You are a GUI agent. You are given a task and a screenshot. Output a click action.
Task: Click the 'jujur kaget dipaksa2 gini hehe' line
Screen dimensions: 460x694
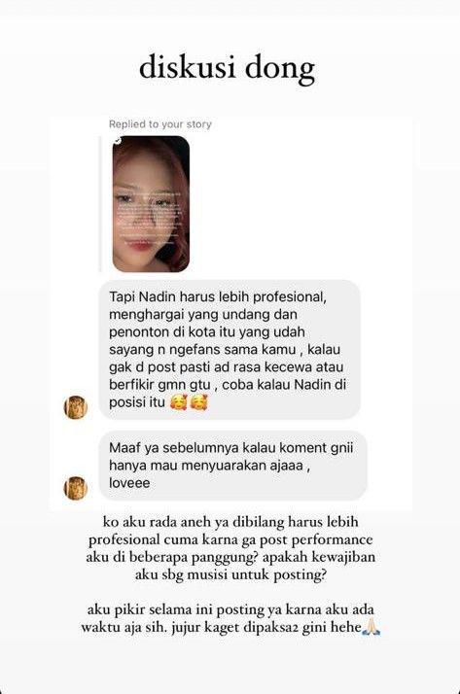pos(267,627)
